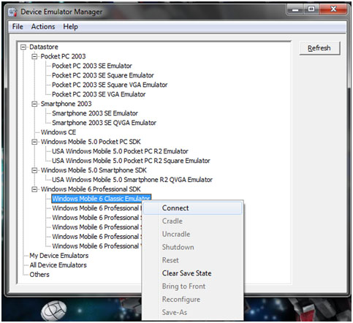Viewport: 353px width, 323px height.
Task: Maximize the Device Emulator Manager window
Action: 311,9
